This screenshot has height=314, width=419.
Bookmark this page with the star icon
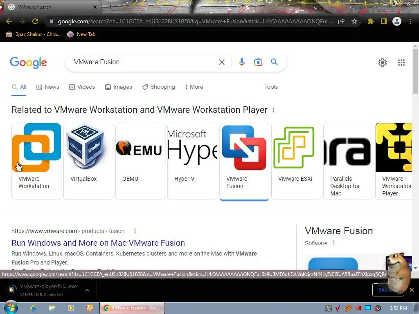click(x=354, y=21)
